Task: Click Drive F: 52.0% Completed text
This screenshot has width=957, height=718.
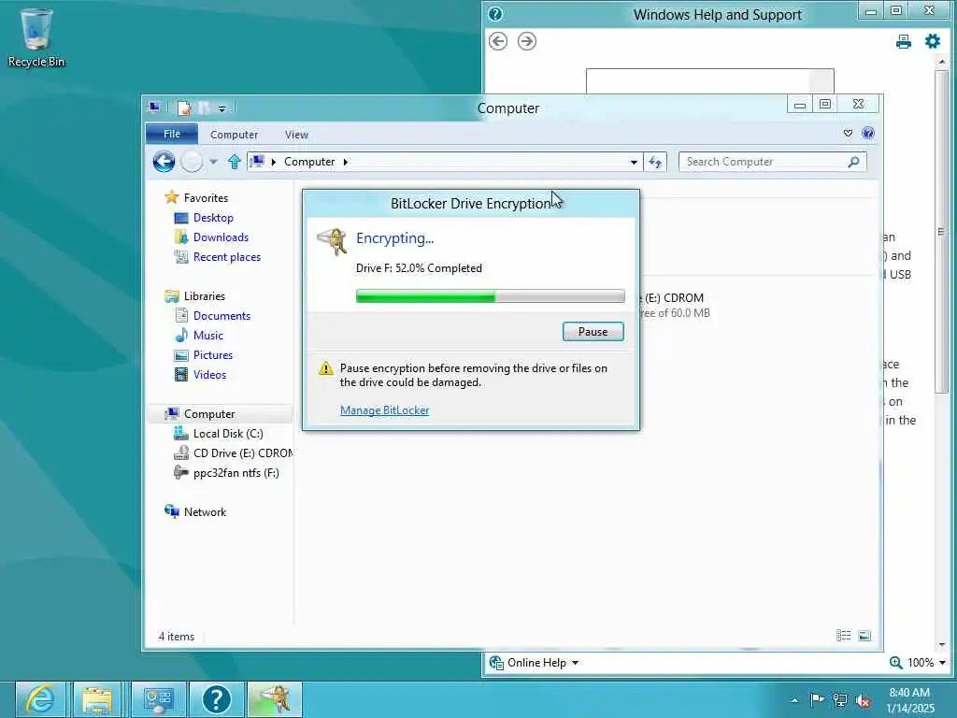Action: pyautogui.click(x=419, y=268)
